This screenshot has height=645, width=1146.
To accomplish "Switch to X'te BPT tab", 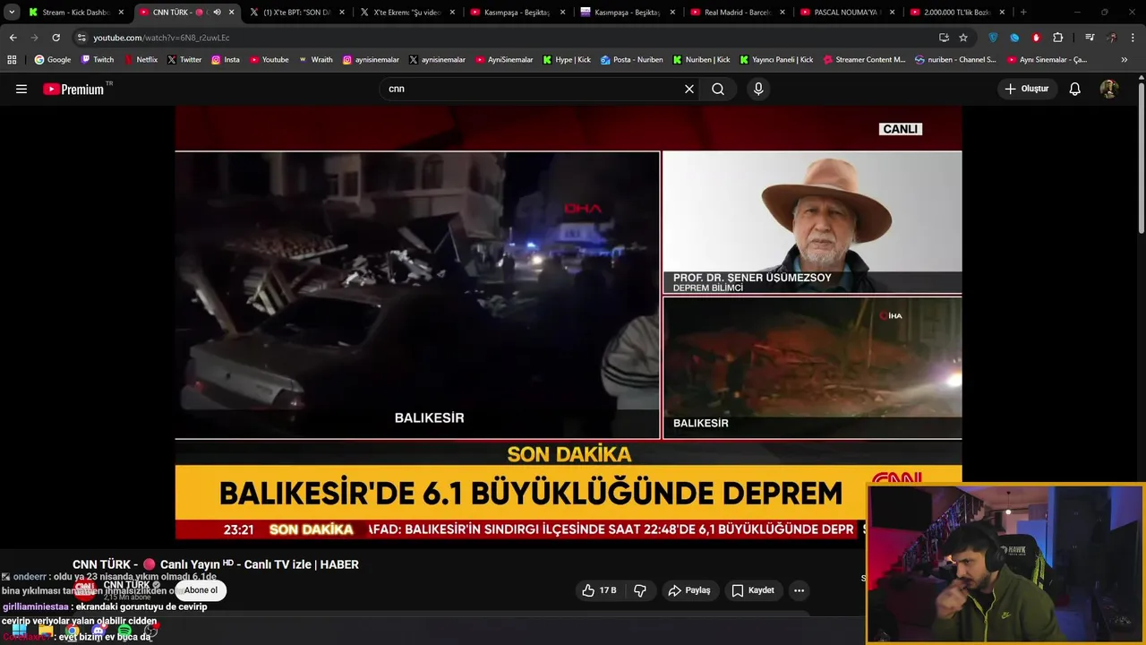I will pyautogui.click(x=296, y=13).
